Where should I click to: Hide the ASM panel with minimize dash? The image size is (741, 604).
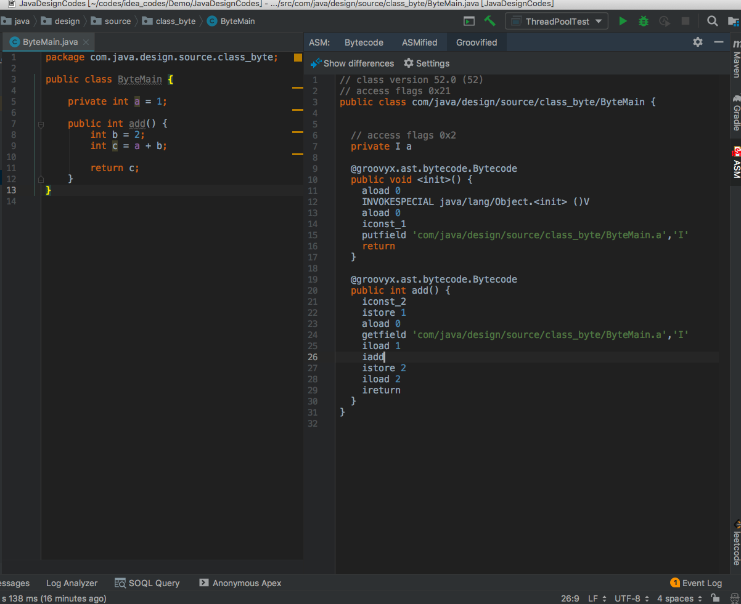click(718, 42)
